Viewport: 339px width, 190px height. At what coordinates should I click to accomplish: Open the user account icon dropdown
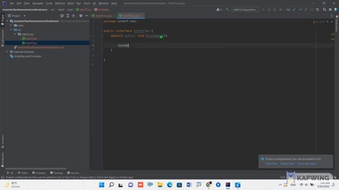click(x=219, y=9)
